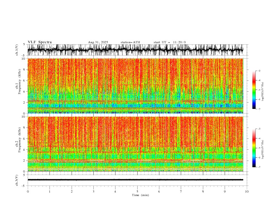Select the ch.1 "Frequency (kHz)" axis label
278x215 pixels.
20,82
